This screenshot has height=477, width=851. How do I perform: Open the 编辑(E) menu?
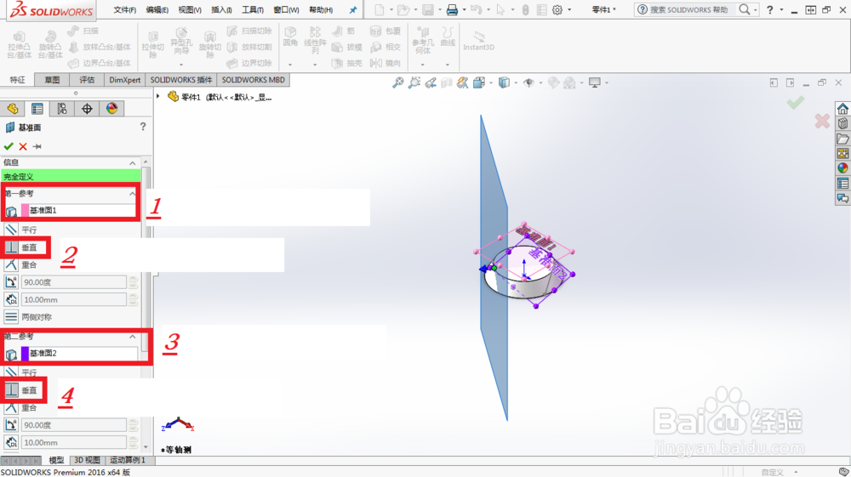[157, 9]
